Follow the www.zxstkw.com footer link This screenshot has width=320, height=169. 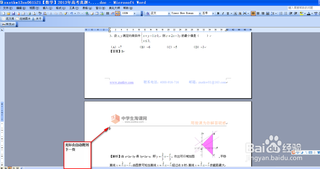(x=121, y=82)
